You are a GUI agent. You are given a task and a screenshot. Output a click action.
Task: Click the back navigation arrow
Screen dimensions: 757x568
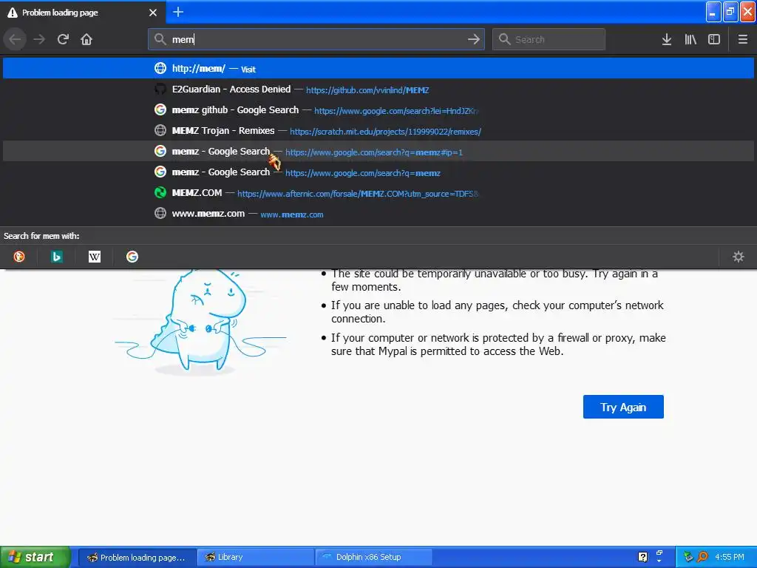pyautogui.click(x=15, y=39)
